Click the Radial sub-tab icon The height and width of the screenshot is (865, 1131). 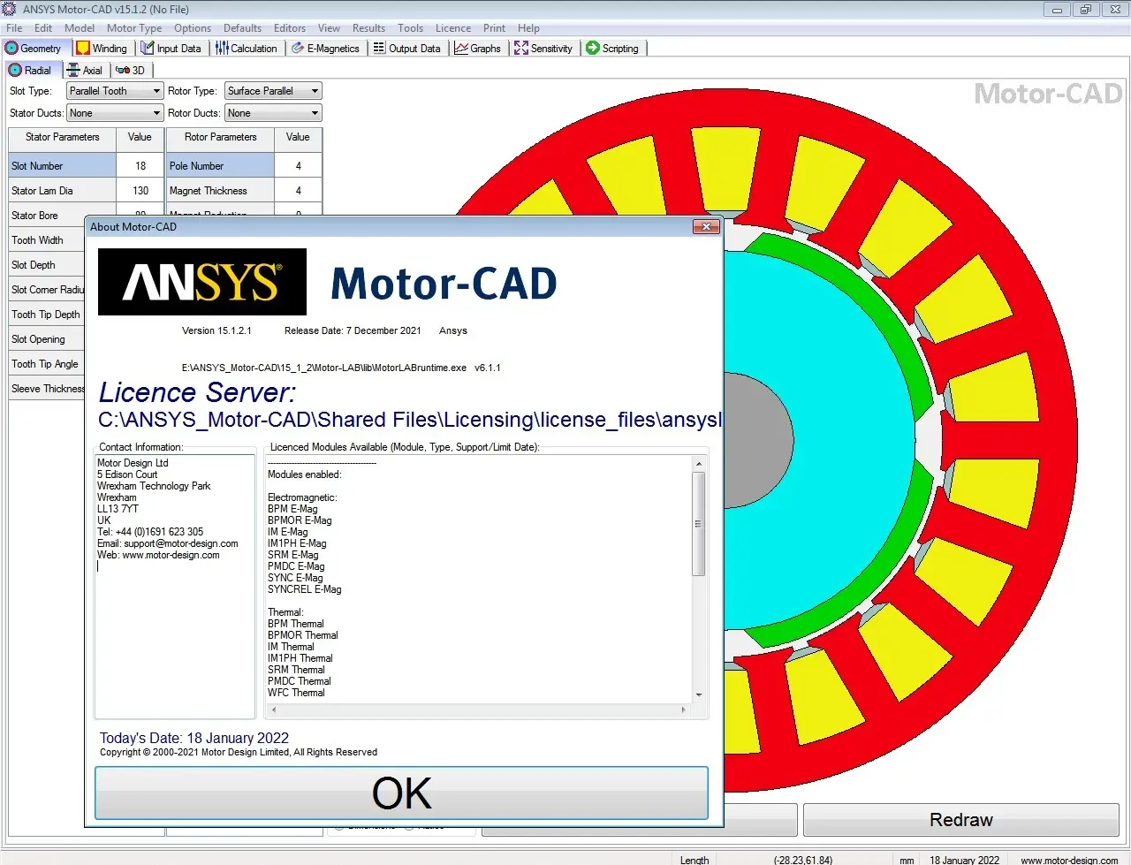click(15, 71)
